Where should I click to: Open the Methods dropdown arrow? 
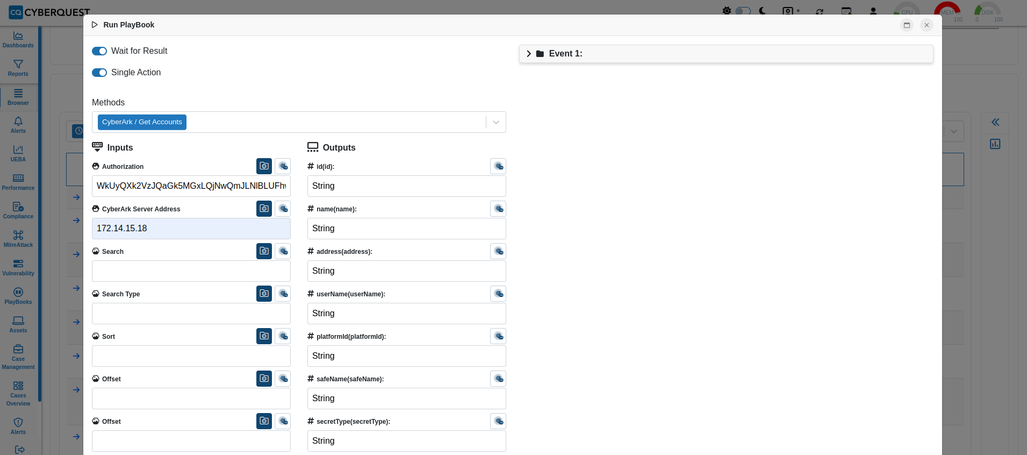495,122
